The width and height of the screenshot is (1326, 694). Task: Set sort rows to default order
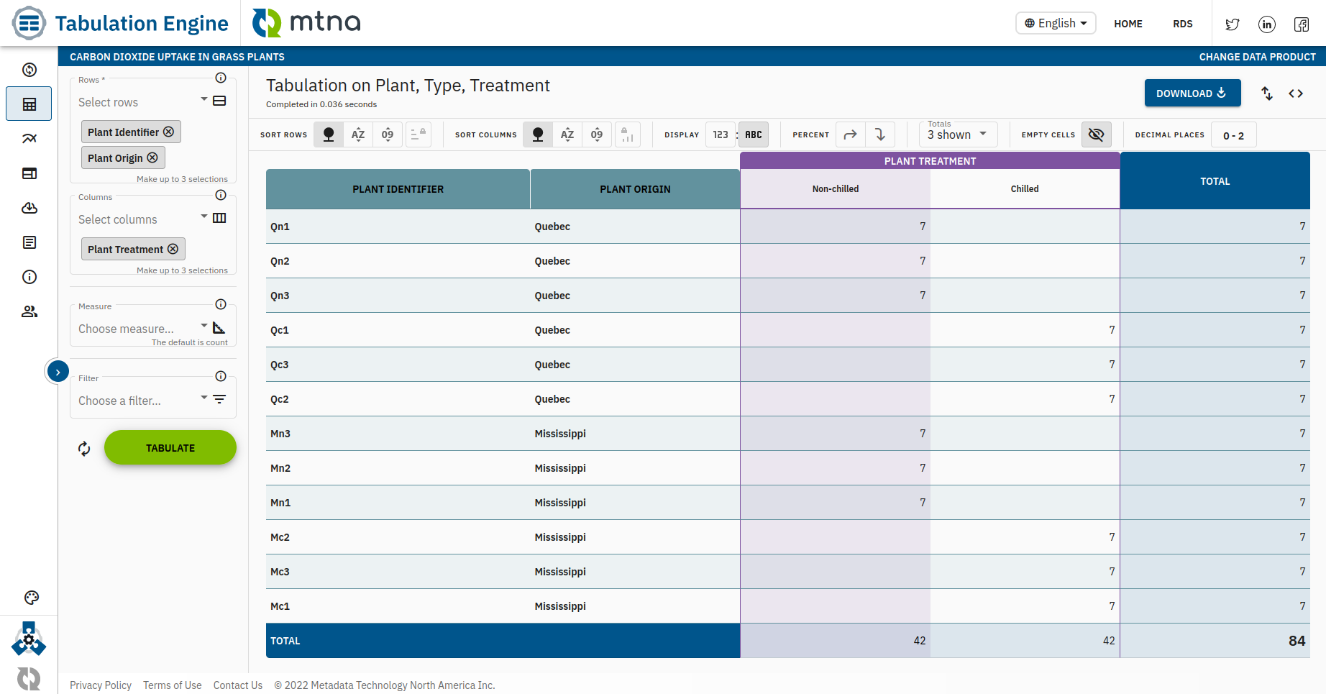(329, 134)
